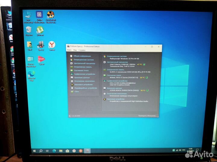Image resolution: width=217 pixels, height=162 pixels.
Task: Open Microsoft Edge desktop shortcut
Action: [31, 75]
